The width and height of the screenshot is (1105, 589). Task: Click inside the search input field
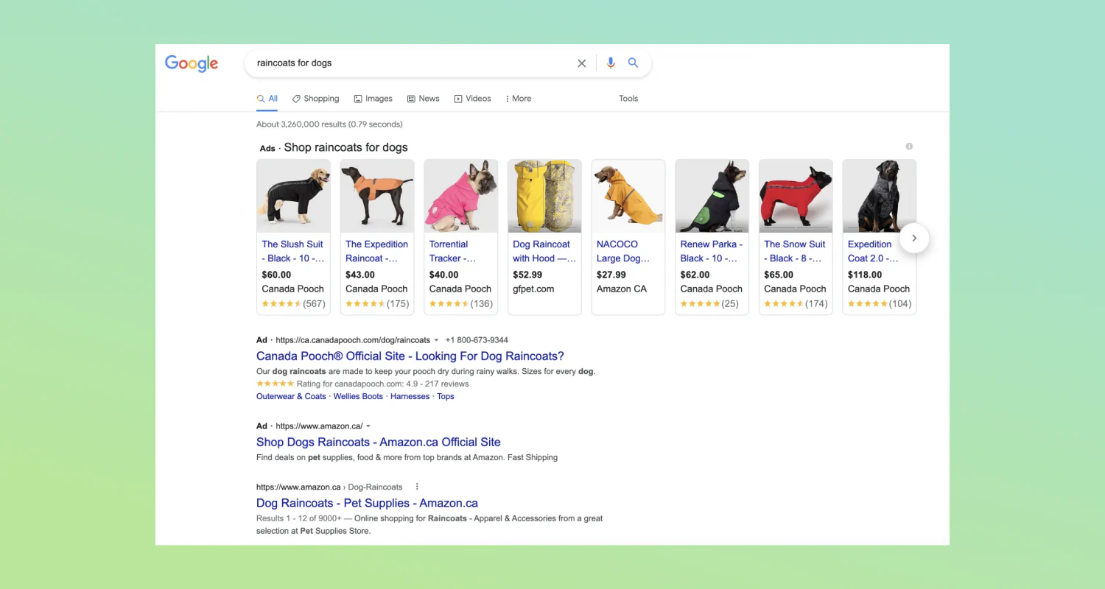pos(405,63)
